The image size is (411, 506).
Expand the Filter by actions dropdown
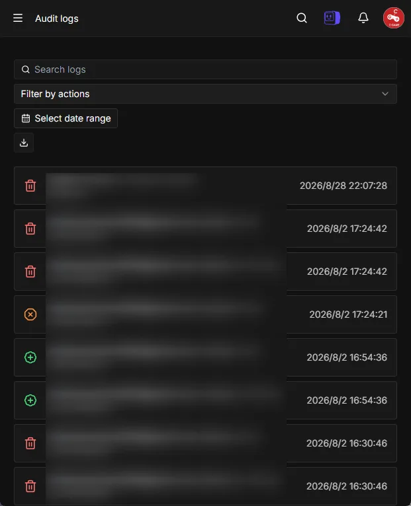[205, 94]
